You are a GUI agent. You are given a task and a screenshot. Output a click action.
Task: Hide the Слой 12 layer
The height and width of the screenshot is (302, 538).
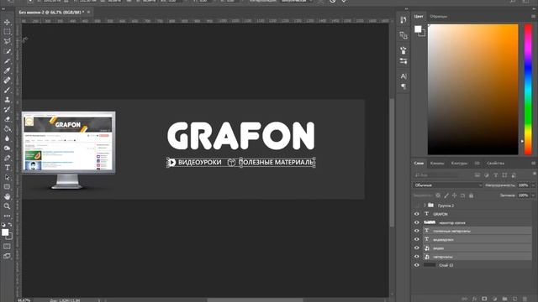click(x=417, y=265)
